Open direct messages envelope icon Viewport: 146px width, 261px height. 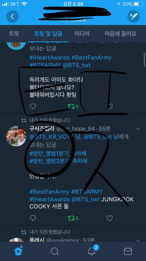click(x=128, y=251)
